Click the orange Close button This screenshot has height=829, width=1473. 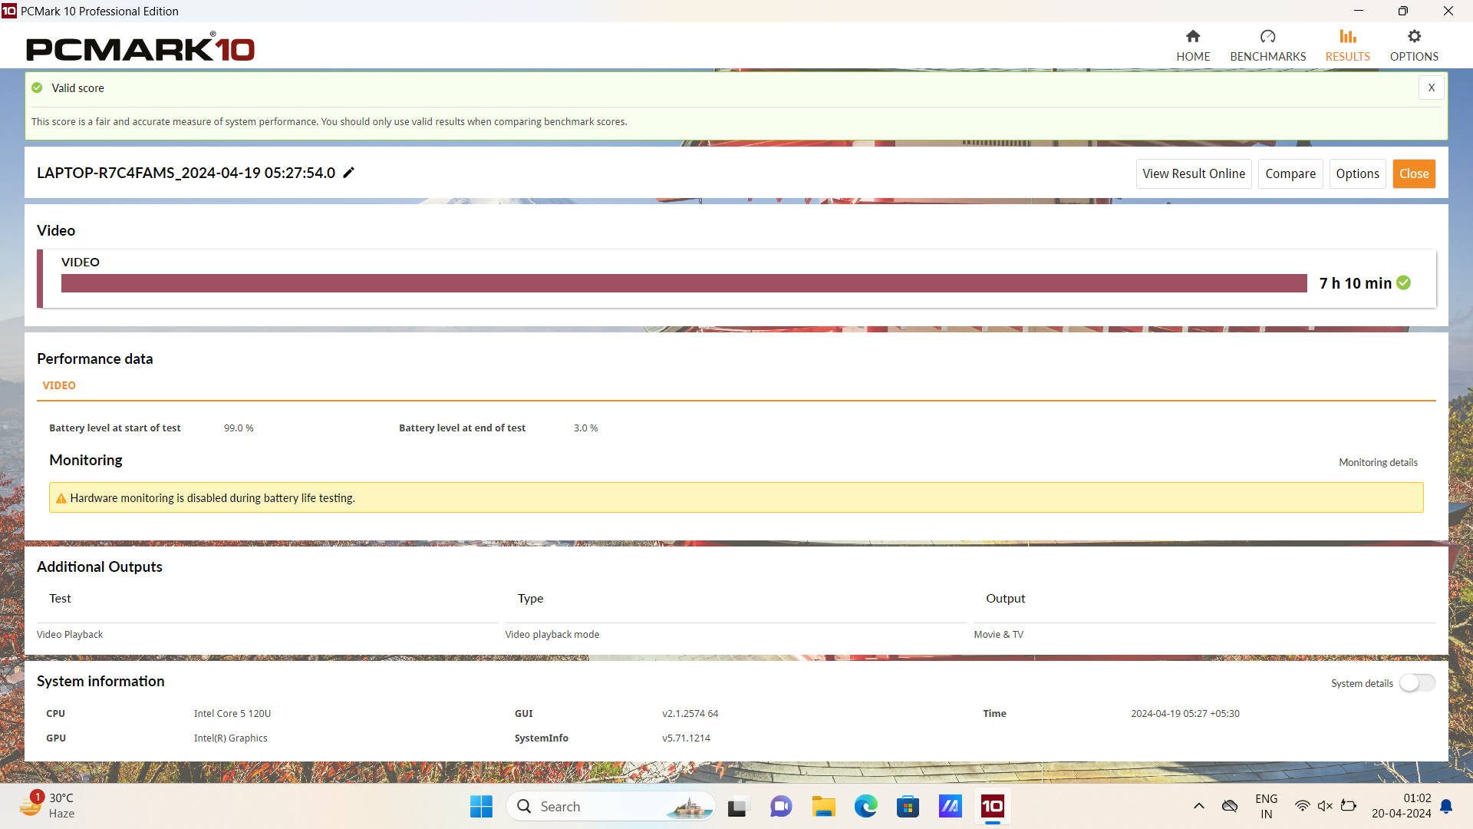pos(1413,173)
